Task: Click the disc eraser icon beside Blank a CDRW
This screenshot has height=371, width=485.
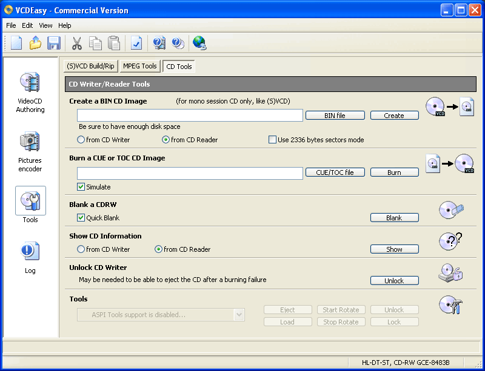Action: [452, 210]
